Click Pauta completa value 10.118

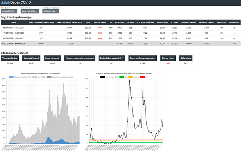tap(52, 63)
